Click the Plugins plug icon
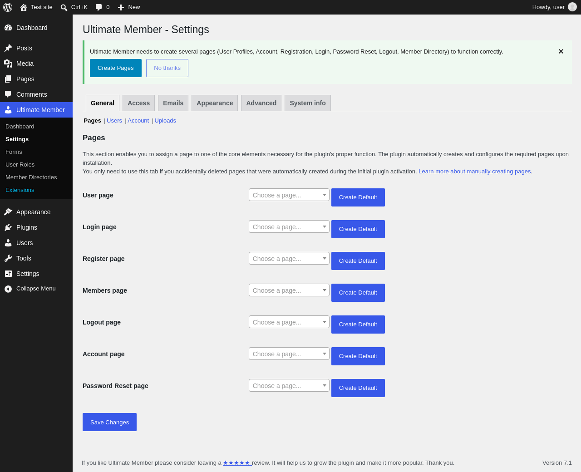This screenshot has width=581, height=472. (x=8, y=227)
